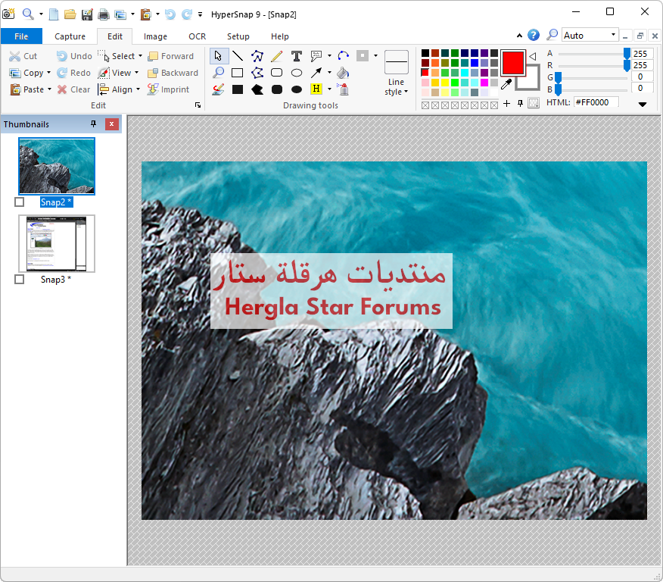Activate the eyedropper color picker
Image resolution: width=663 pixels, height=582 pixels.
[506, 84]
